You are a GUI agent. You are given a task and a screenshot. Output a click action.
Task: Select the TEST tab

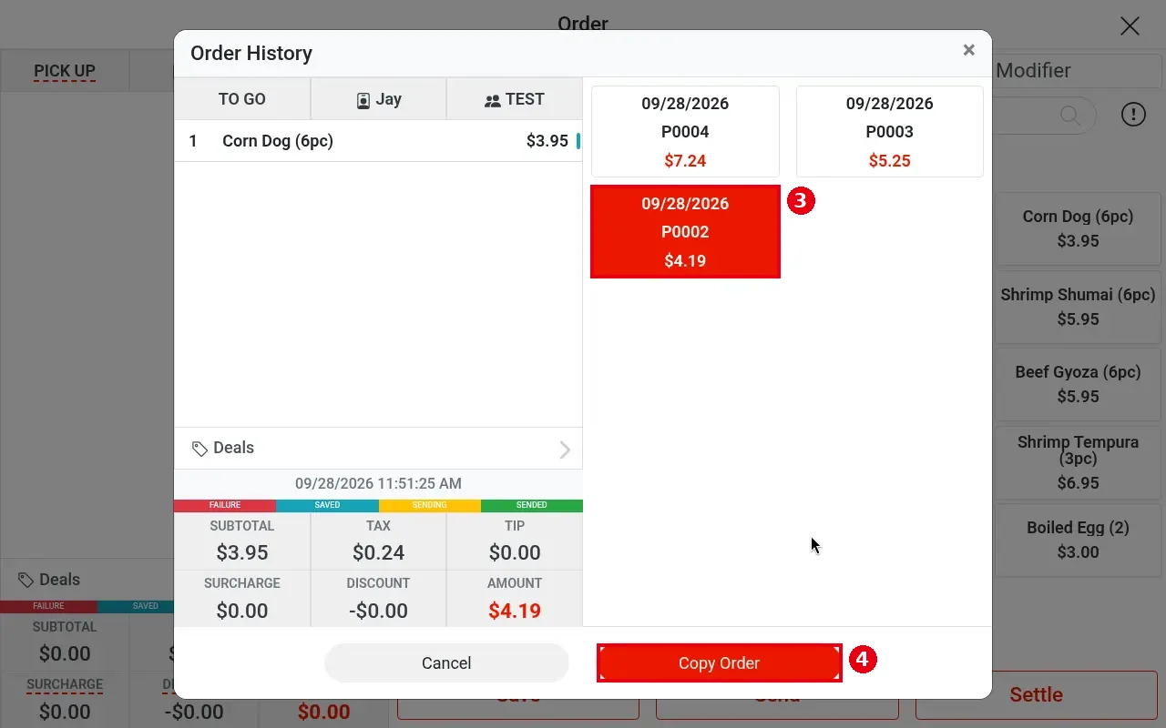tap(515, 99)
